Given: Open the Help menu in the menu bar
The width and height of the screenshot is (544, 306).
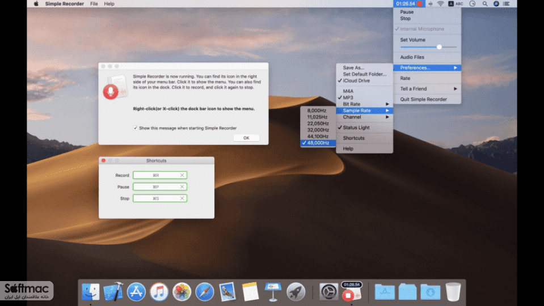Looking at the screenshot, I should pyautogui.click(x=109, y=4).
